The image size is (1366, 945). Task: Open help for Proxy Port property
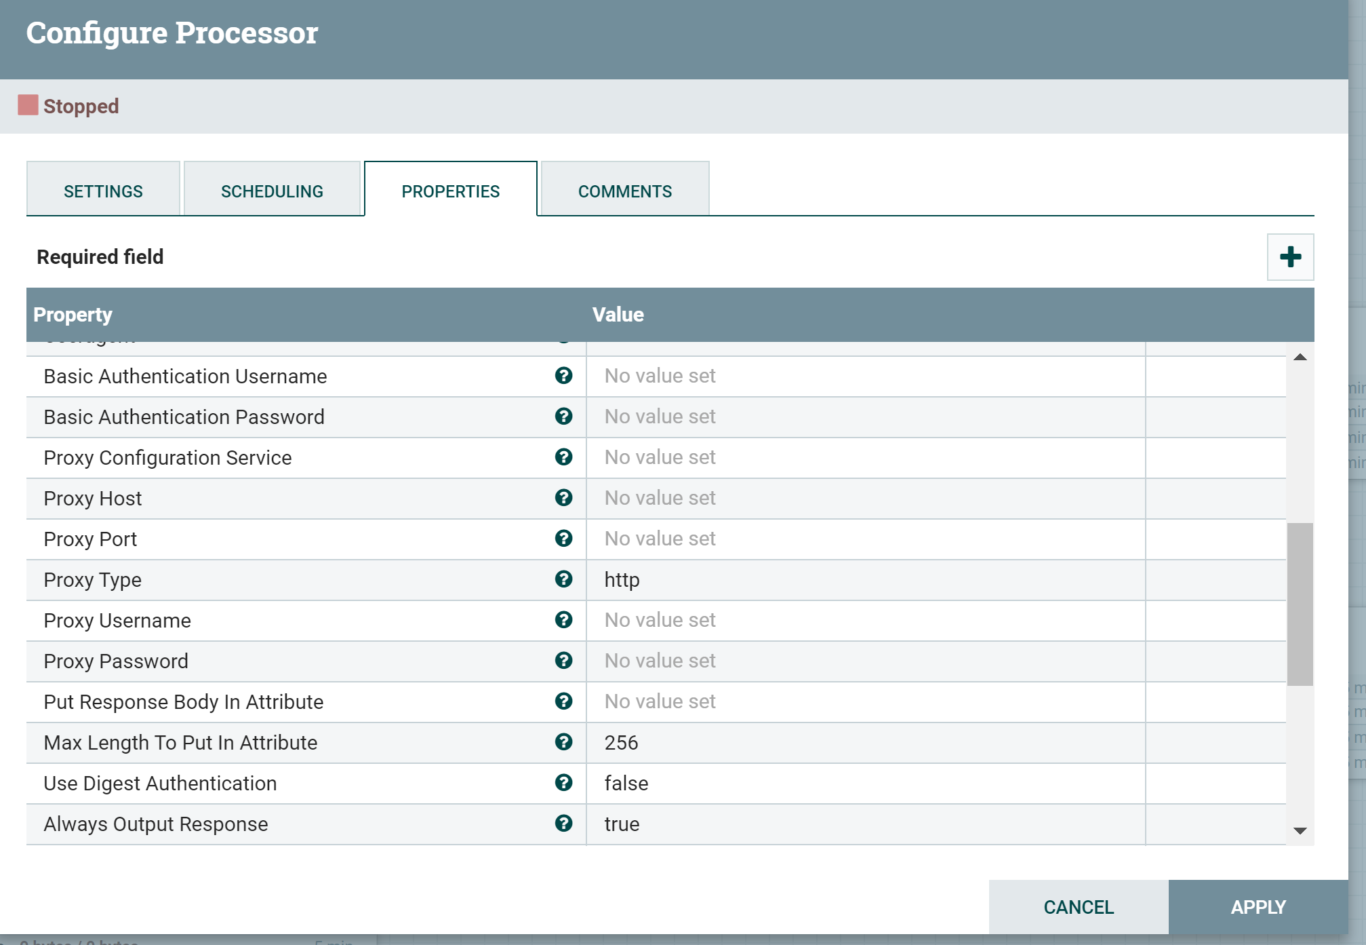(x=563, y=539)
